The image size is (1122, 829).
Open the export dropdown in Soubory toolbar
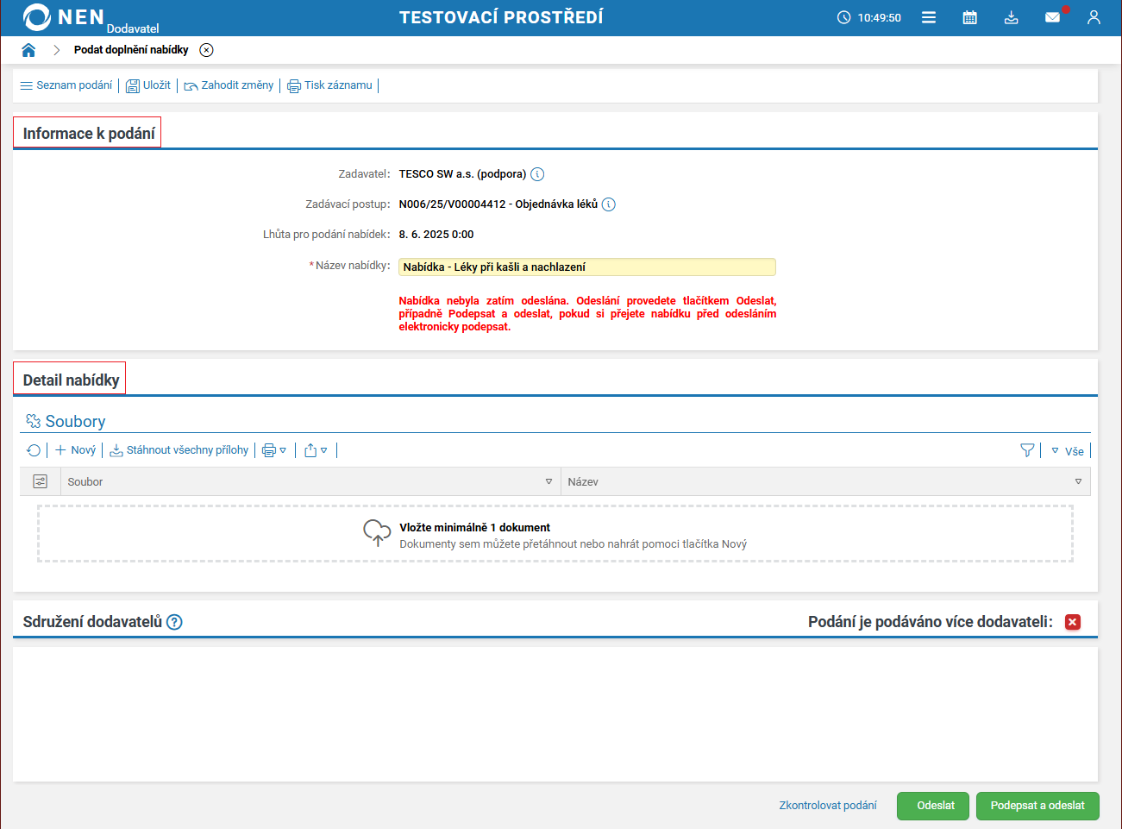(316, 450)
